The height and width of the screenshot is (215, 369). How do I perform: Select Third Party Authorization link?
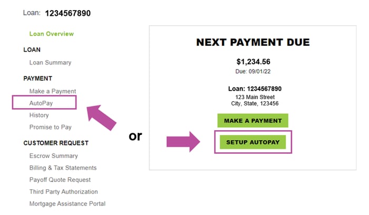pyautogui.click(x=64, y=192)
